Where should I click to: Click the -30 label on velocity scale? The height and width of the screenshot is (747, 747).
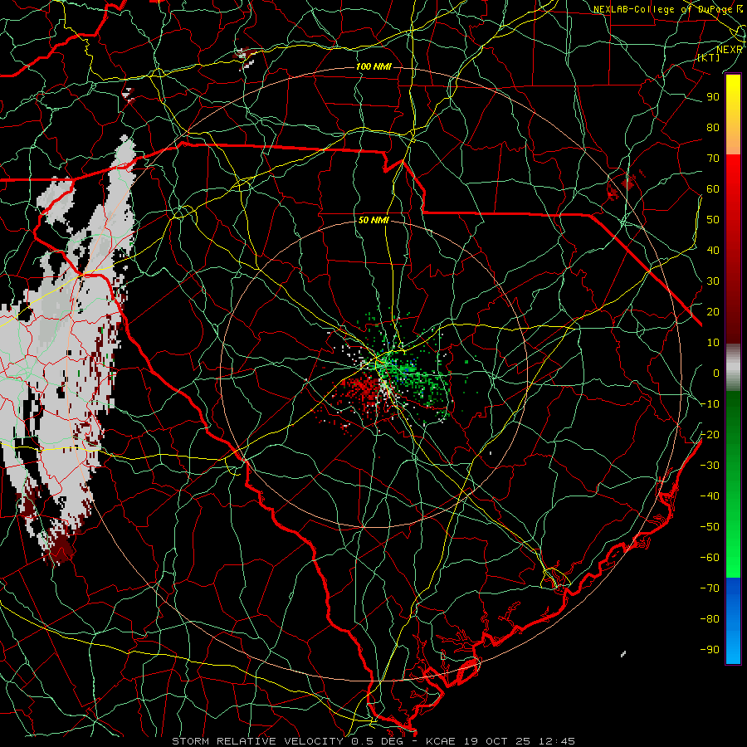point(710,466)
